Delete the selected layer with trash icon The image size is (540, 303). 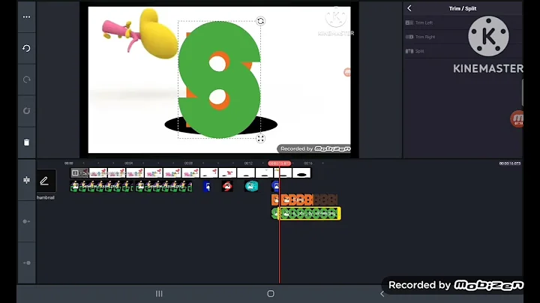[26, 142]
